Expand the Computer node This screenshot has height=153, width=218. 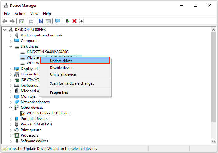(x=11, y=41)
